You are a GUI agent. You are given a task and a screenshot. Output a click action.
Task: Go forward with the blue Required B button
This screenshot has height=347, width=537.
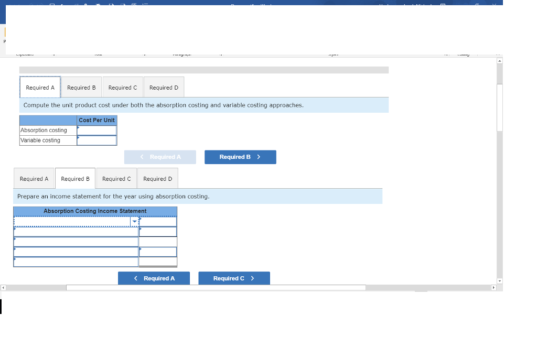tap(240, 157)
